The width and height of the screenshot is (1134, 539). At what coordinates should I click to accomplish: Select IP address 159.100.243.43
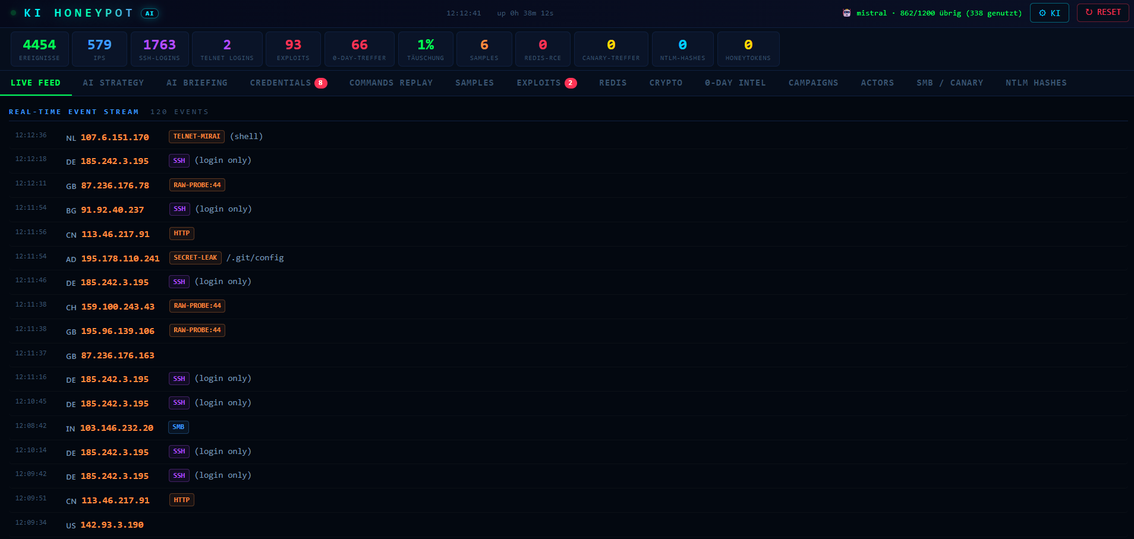tap(118, 307)
